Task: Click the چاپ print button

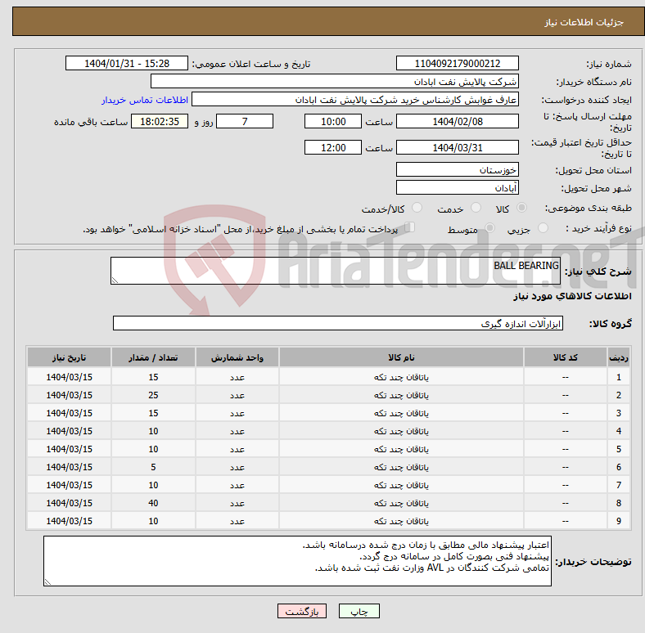Action: [359, 611]
